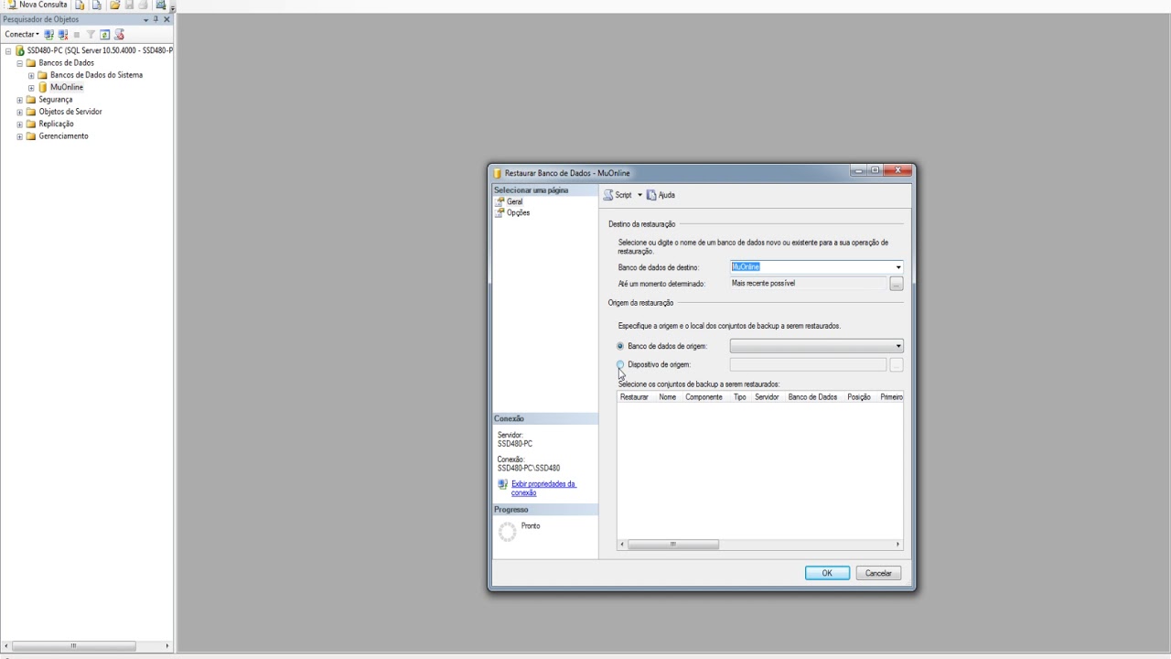
Task: Click the browse button for point in time
Action: (897, 285)
